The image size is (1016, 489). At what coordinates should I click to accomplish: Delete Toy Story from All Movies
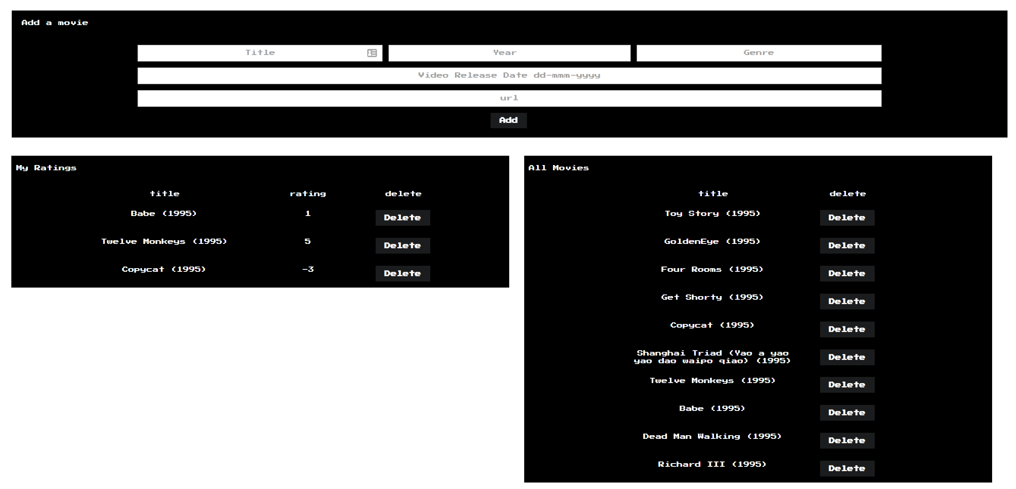pyautogui.click(x=847, y=218)
